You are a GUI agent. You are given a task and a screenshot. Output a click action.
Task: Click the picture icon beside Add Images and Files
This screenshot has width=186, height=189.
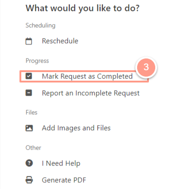point(29,128)
